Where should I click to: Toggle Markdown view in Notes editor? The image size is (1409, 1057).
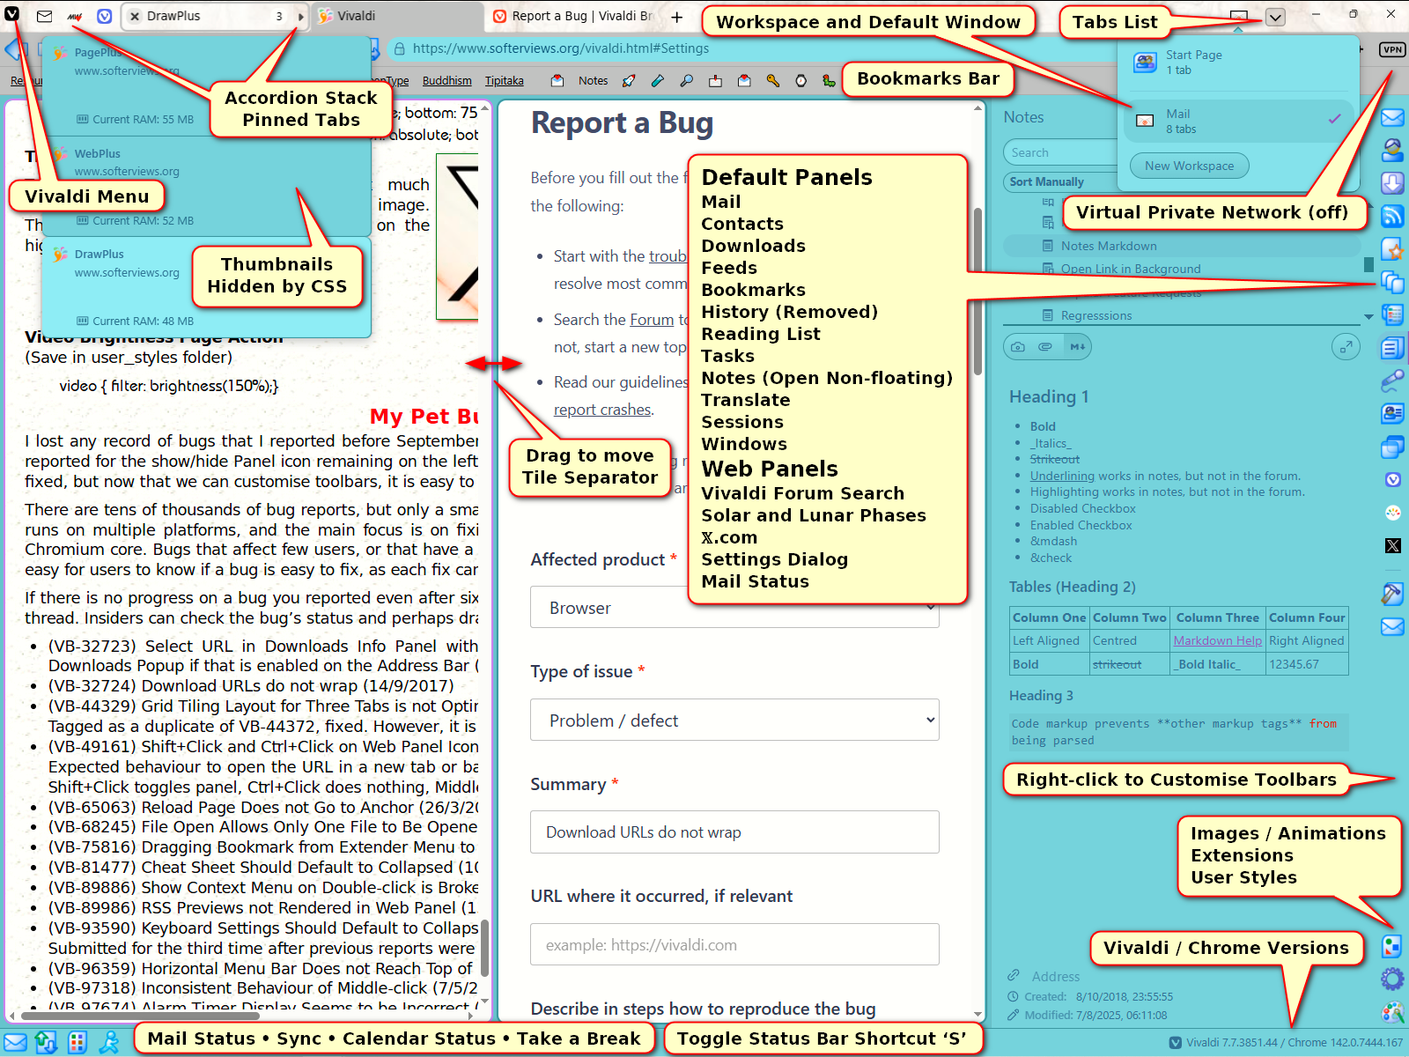pos(1077,347)
